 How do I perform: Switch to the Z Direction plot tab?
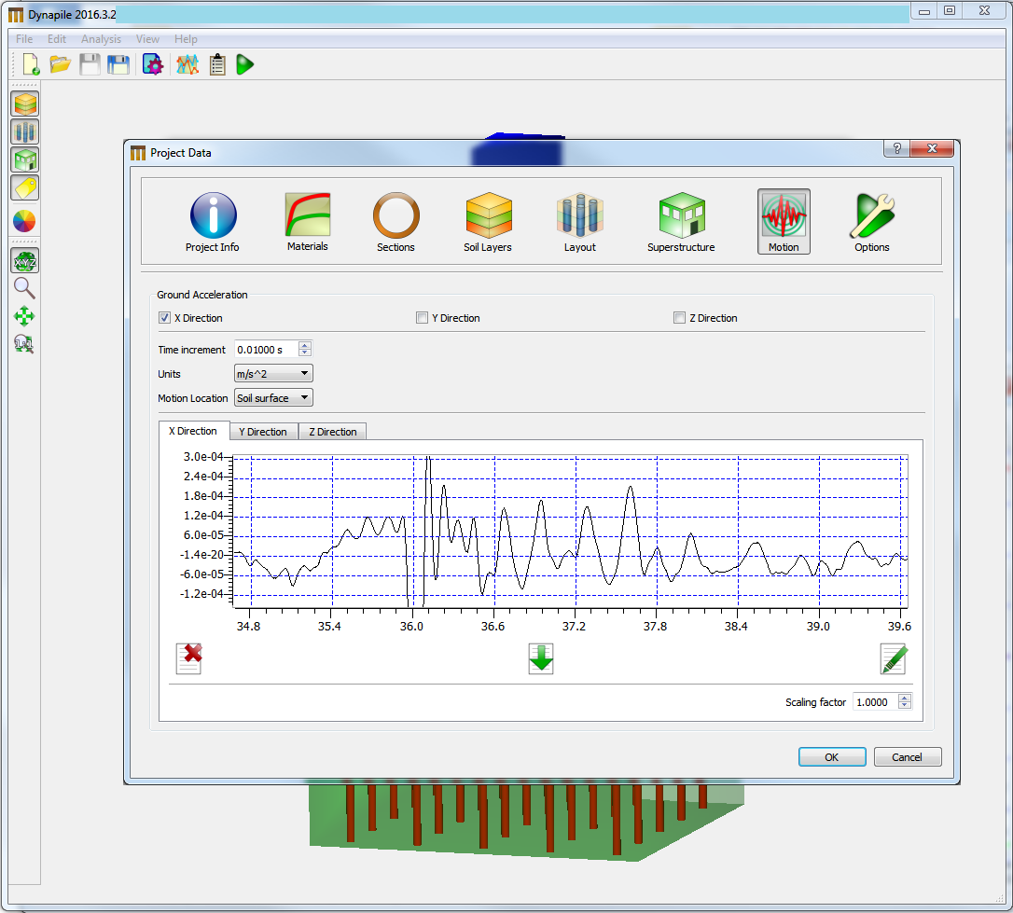coord(333,432)
